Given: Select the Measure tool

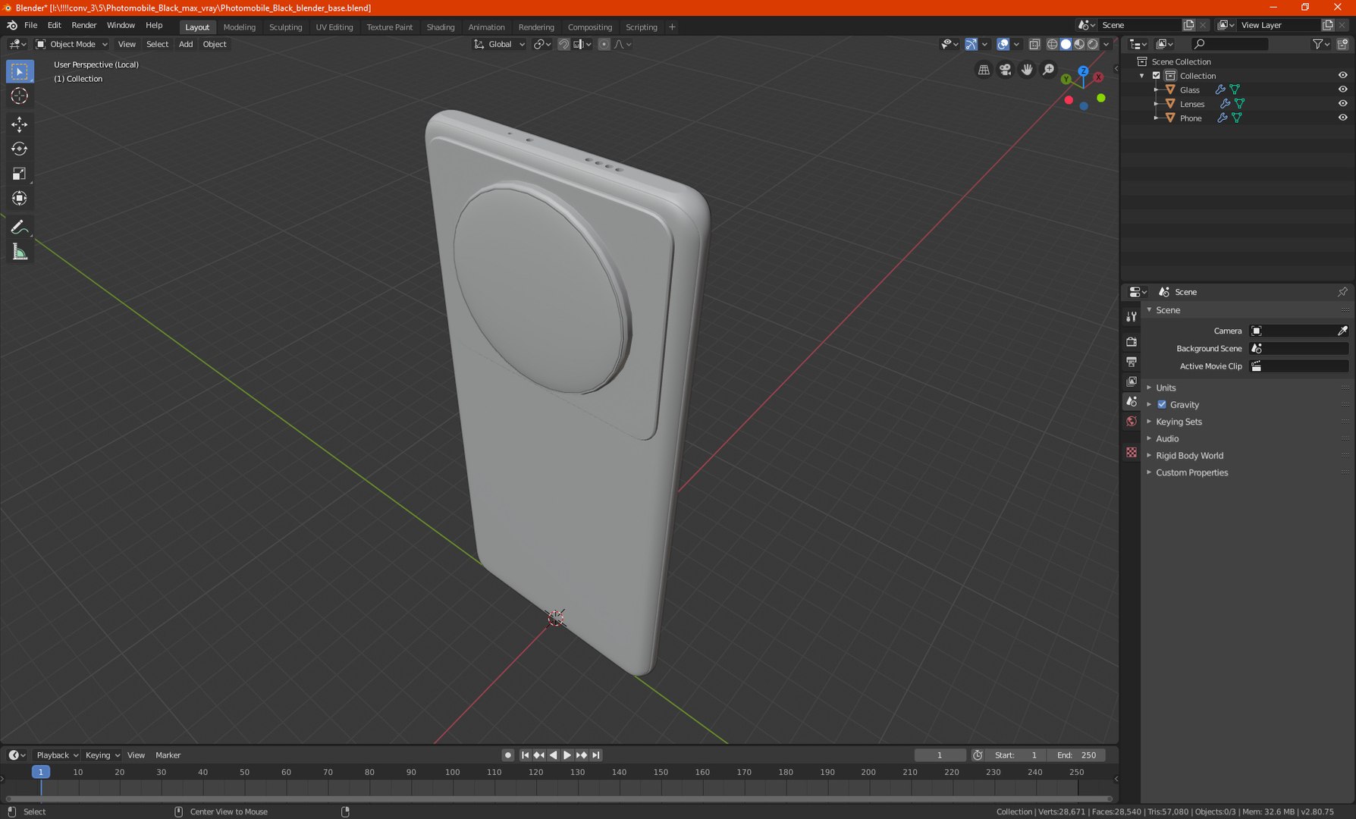Looking at the screenshot, I should click(x=20, y=252).
